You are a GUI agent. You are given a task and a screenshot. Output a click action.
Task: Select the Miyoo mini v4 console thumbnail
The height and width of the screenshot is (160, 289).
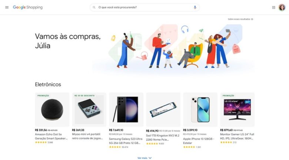pos(89,109)
